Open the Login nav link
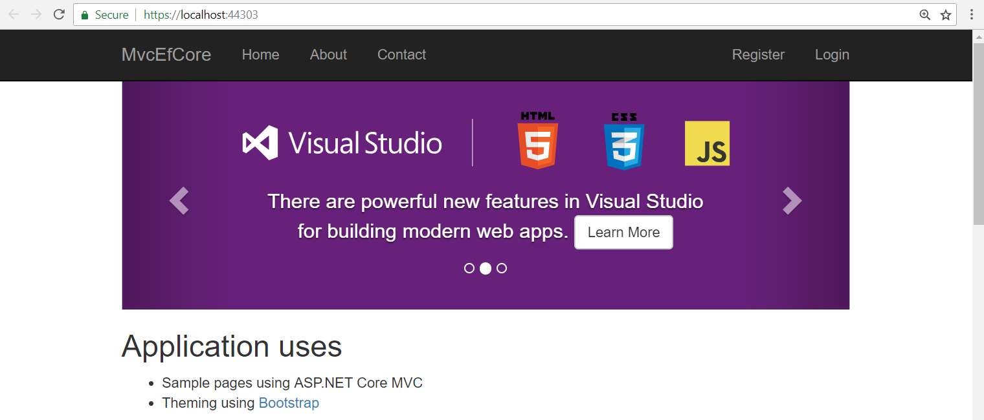Viewport: 984px width, 420px height. tap(832, 55)
